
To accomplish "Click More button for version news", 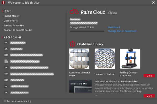I will (x=149, y=96).
